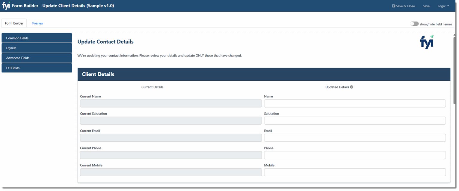This screenshot has width=459, height=191.
Task: Open the Logic dropdown menu
Action: click(443, 6)
